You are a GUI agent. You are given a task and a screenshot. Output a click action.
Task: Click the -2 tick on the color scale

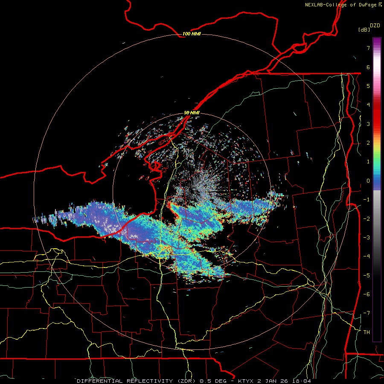(x=367, y=219)
